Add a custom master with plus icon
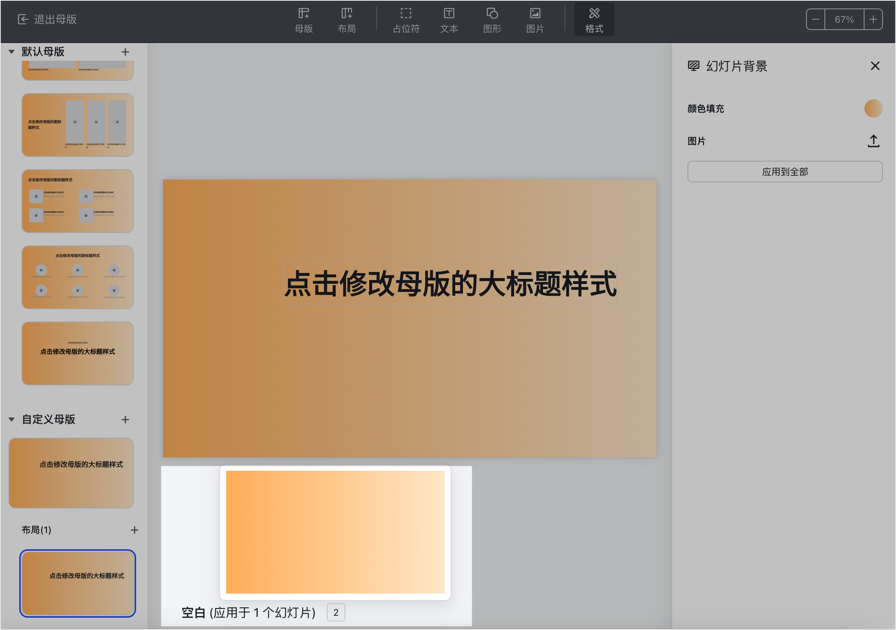 coord(125,420)
